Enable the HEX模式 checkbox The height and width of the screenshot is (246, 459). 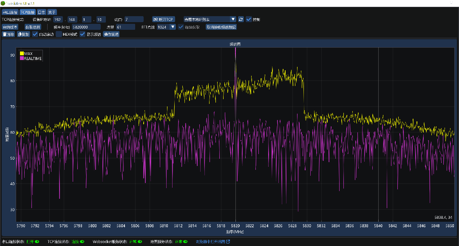click(59, 34)
